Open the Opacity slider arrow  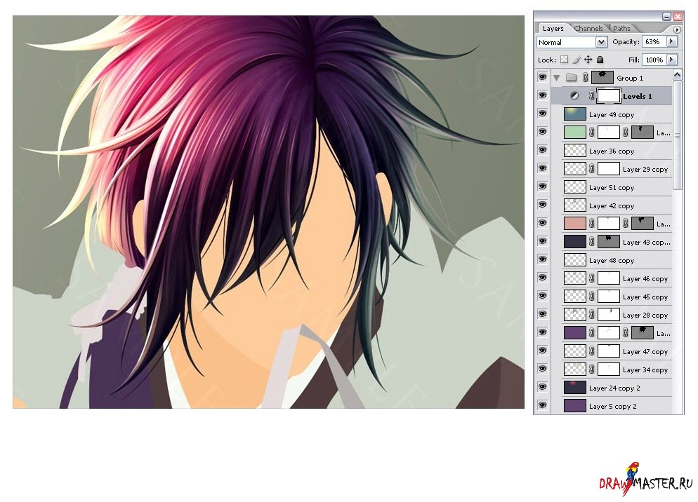671,42
